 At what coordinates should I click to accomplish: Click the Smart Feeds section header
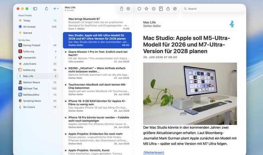25,15
